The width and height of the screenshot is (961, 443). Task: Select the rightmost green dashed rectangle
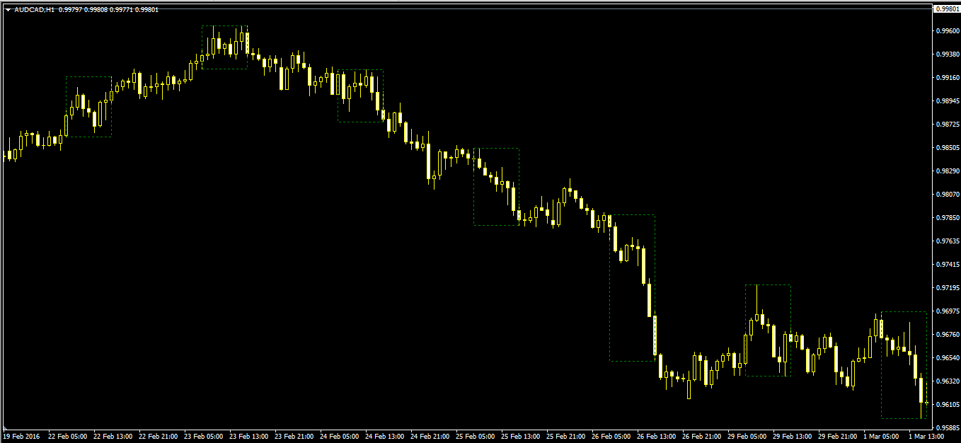(x=904, y=364)
